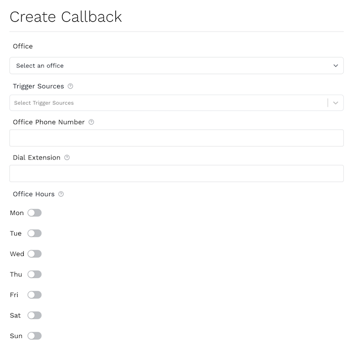Click the Office Phone Number input field
This screenshot has width=354, height=361.
pos(176,138)
